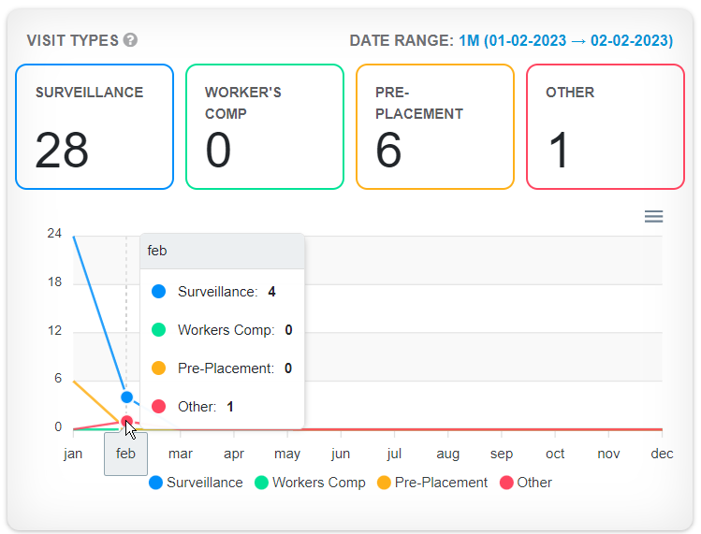Click the red Other data point for feb
Screen dimensions: 701x534
tap(126, 422)
